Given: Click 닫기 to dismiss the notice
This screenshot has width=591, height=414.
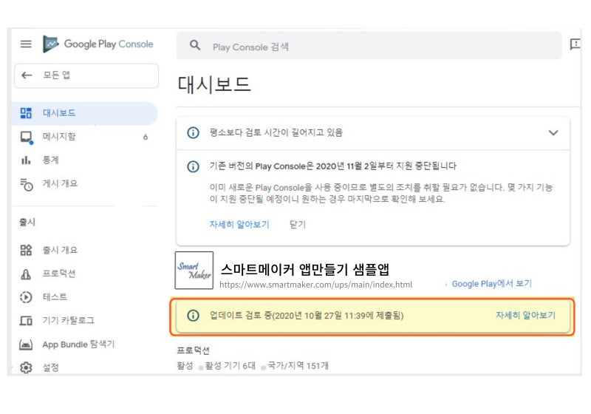Looking at the screenshot, I should click(298, 224).
